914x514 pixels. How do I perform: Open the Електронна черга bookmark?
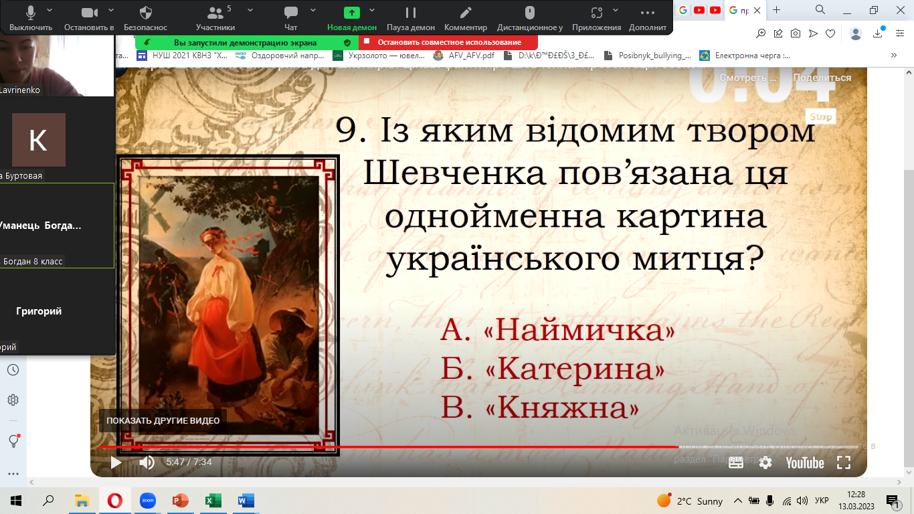[x=745, y=56]
